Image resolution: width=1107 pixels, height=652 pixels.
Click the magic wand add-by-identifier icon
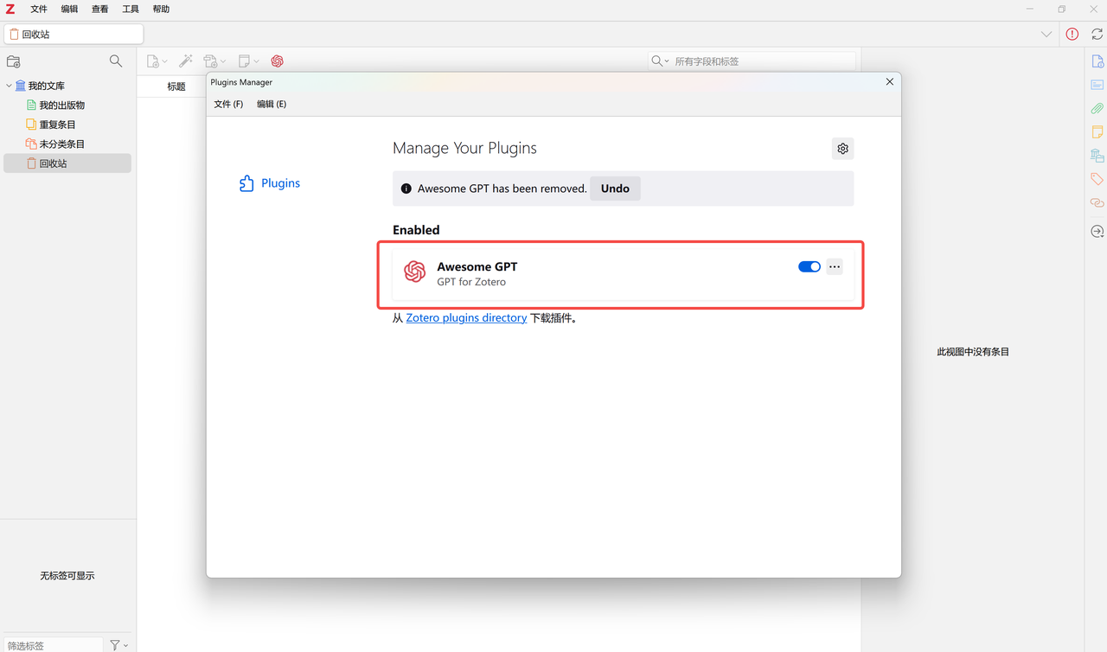(186, 61)
